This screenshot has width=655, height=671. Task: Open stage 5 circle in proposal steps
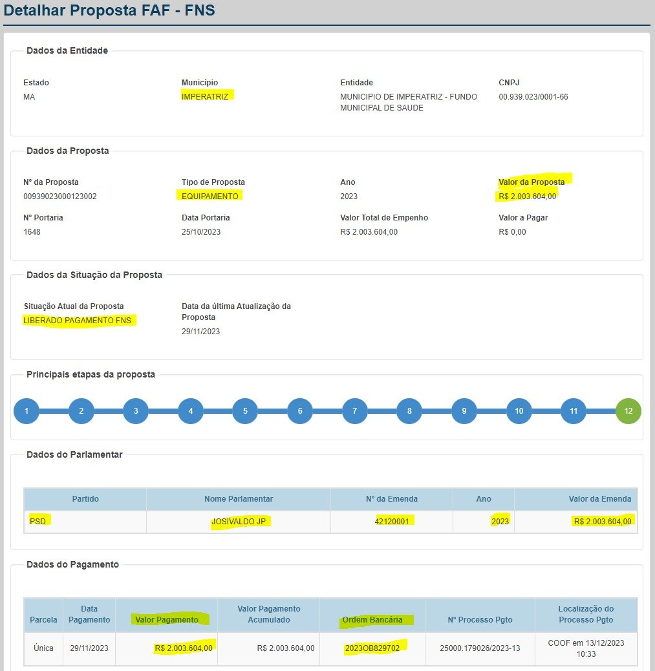click(x=245, y=411)
